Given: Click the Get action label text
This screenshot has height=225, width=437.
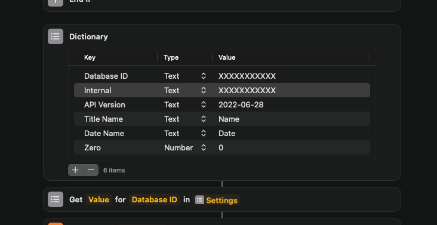Looking at the screenshot, I should pos(76,199).
